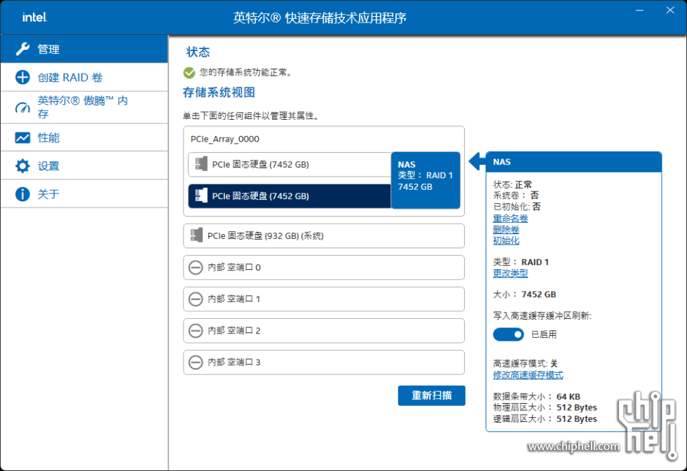This screenshot has height=471, width=687.
Task: Click the empty port icon for 内部 空端口 3
Action: tap(196, 362)
